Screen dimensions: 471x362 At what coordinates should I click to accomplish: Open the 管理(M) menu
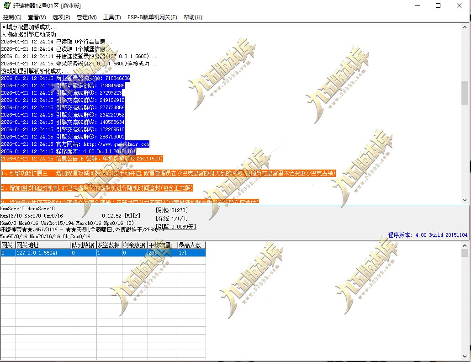click(86, 17)
